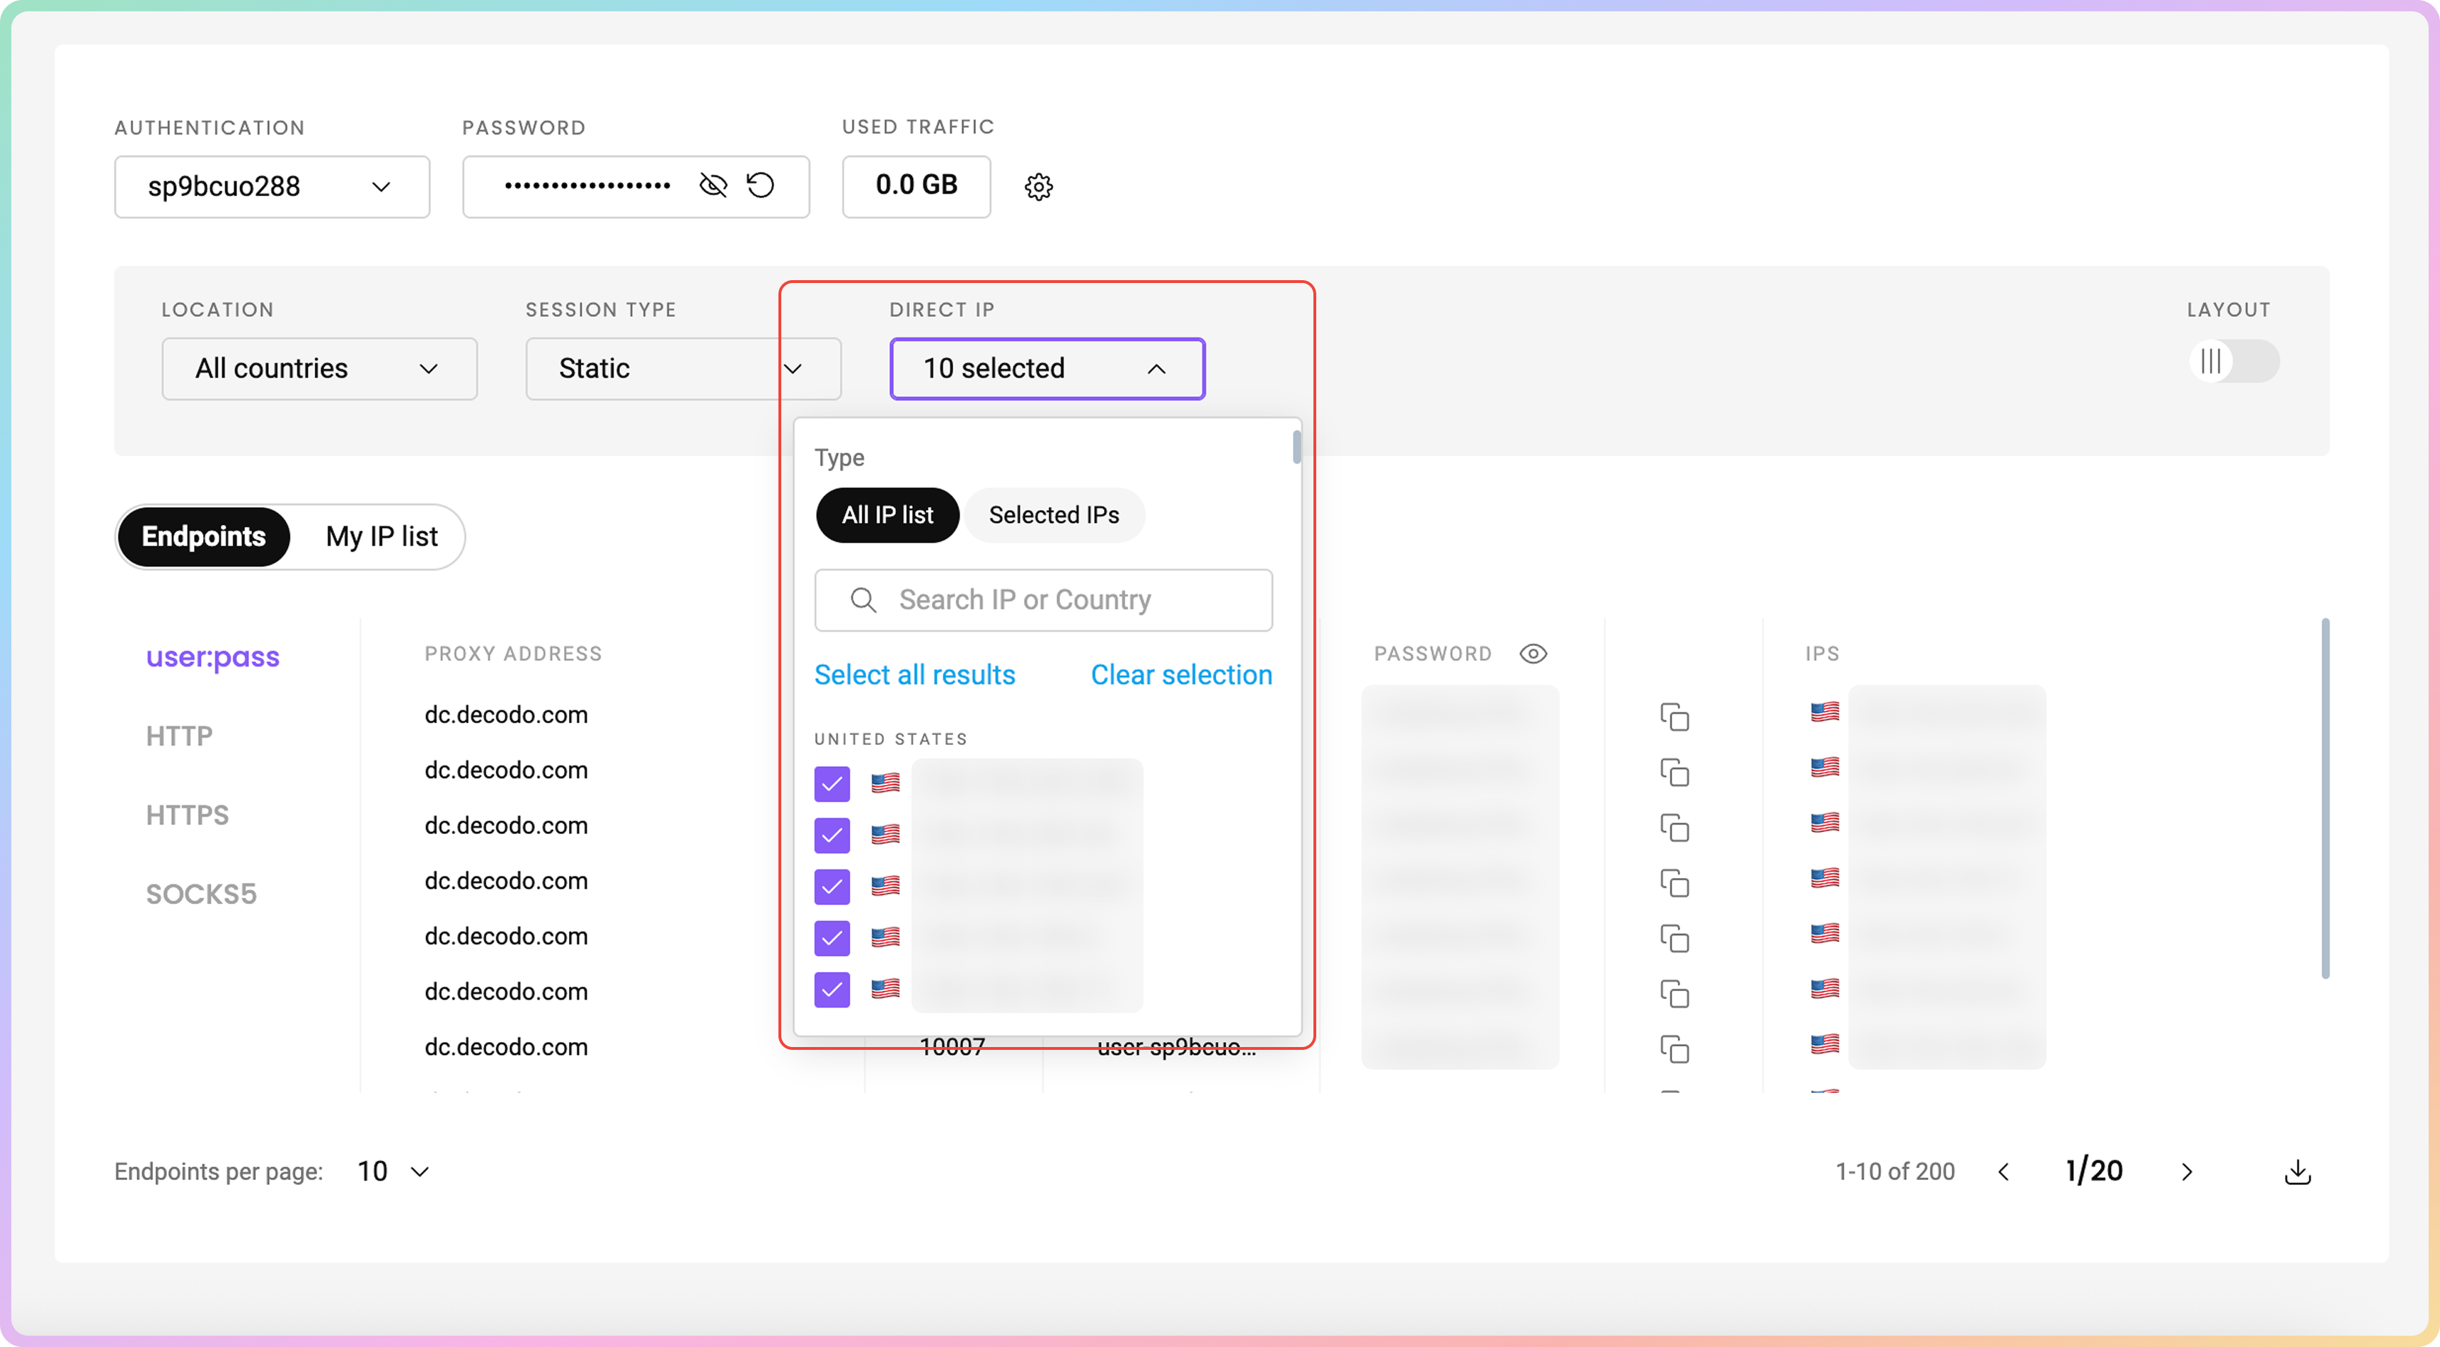Switch to My IP list tab

click(x=381, y=536)
